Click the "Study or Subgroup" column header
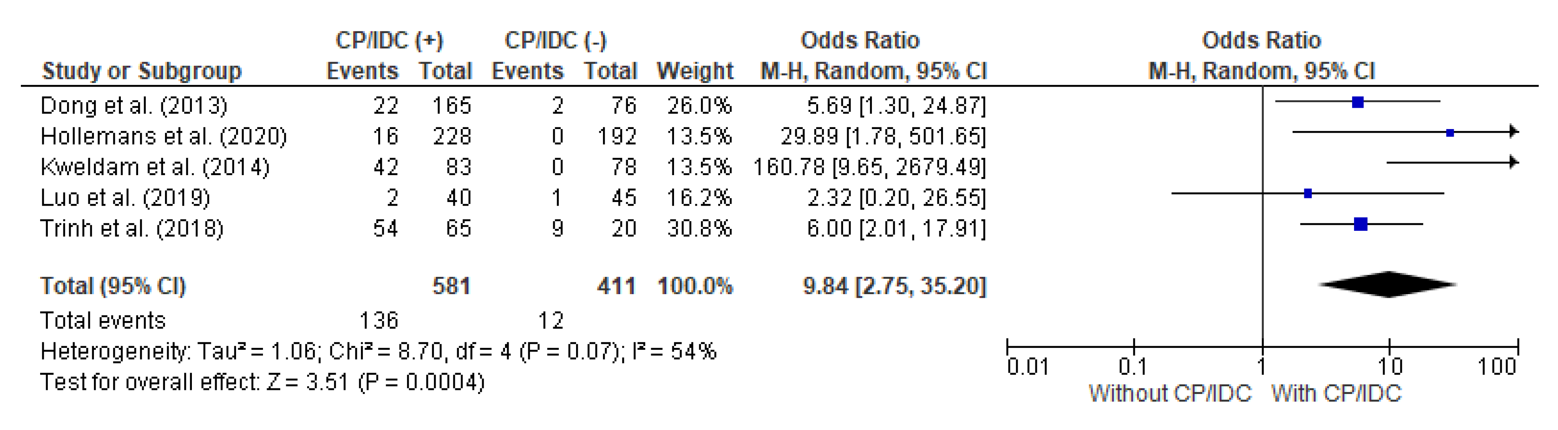This screenshot has width=1558, height=430. click(x=142, y=71)
